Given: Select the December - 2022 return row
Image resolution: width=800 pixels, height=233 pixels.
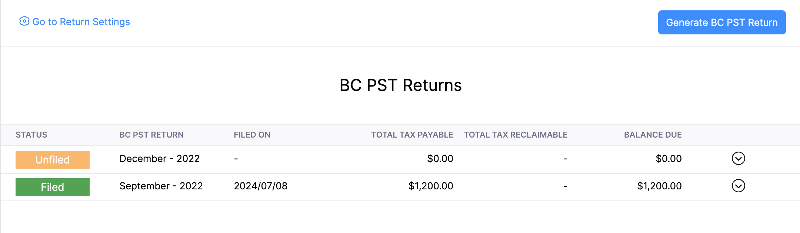Looking at the screenshot, I should (x=160, y=159).
